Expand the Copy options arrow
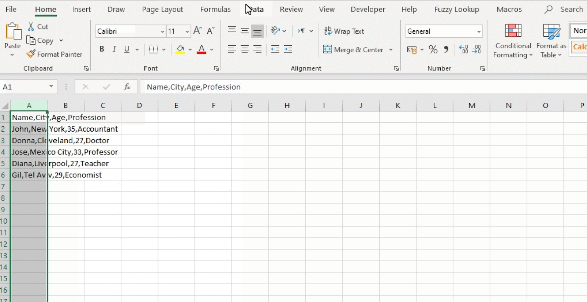The image size is (587, 302). (x=61, y=41)
